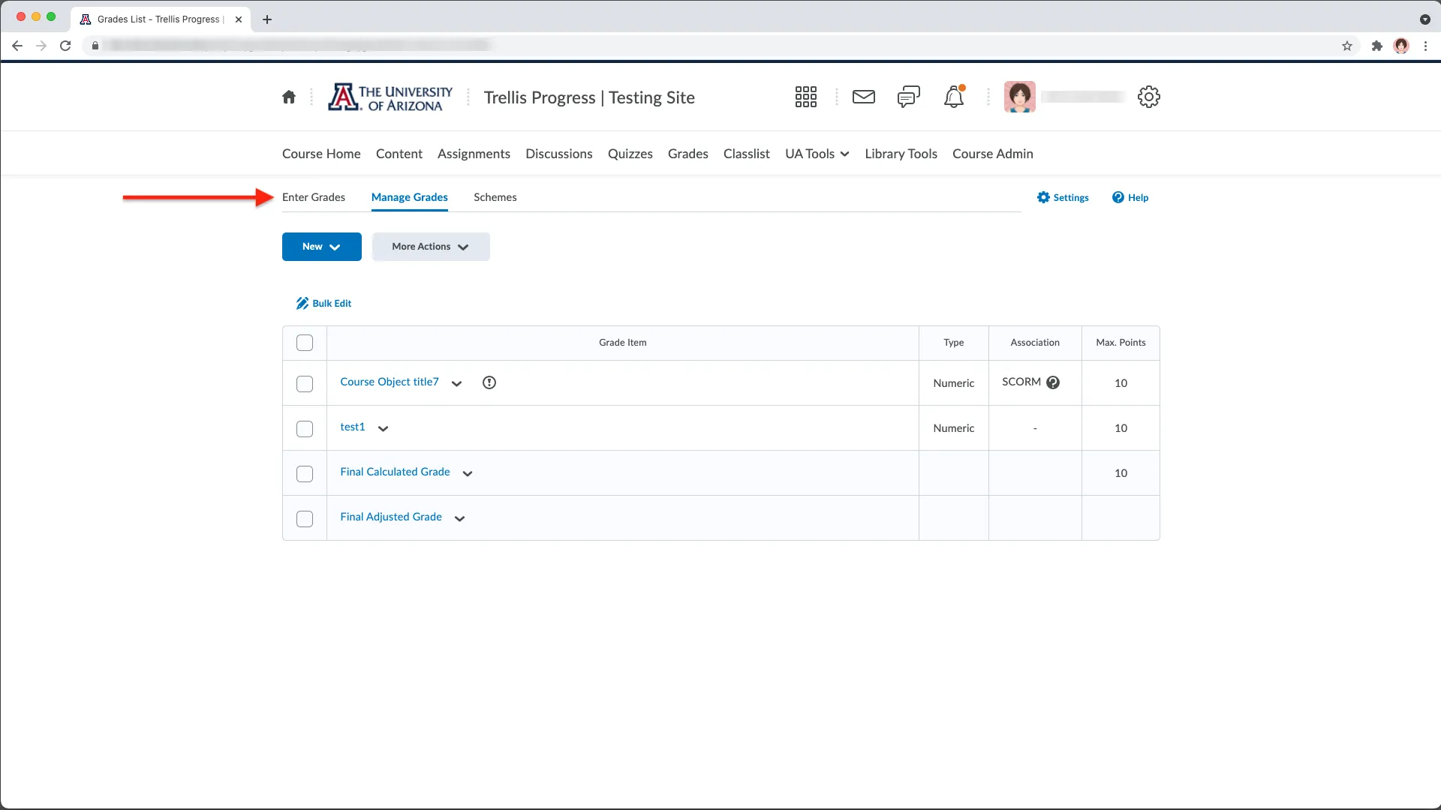The height and width of the screenshot is (810, 1441).
Task: Select the Schemes tab
Action: coord(495,196)
